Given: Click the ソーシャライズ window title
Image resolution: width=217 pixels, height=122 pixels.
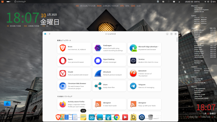Looking at the screenshot, I should [x=110, y=34].
